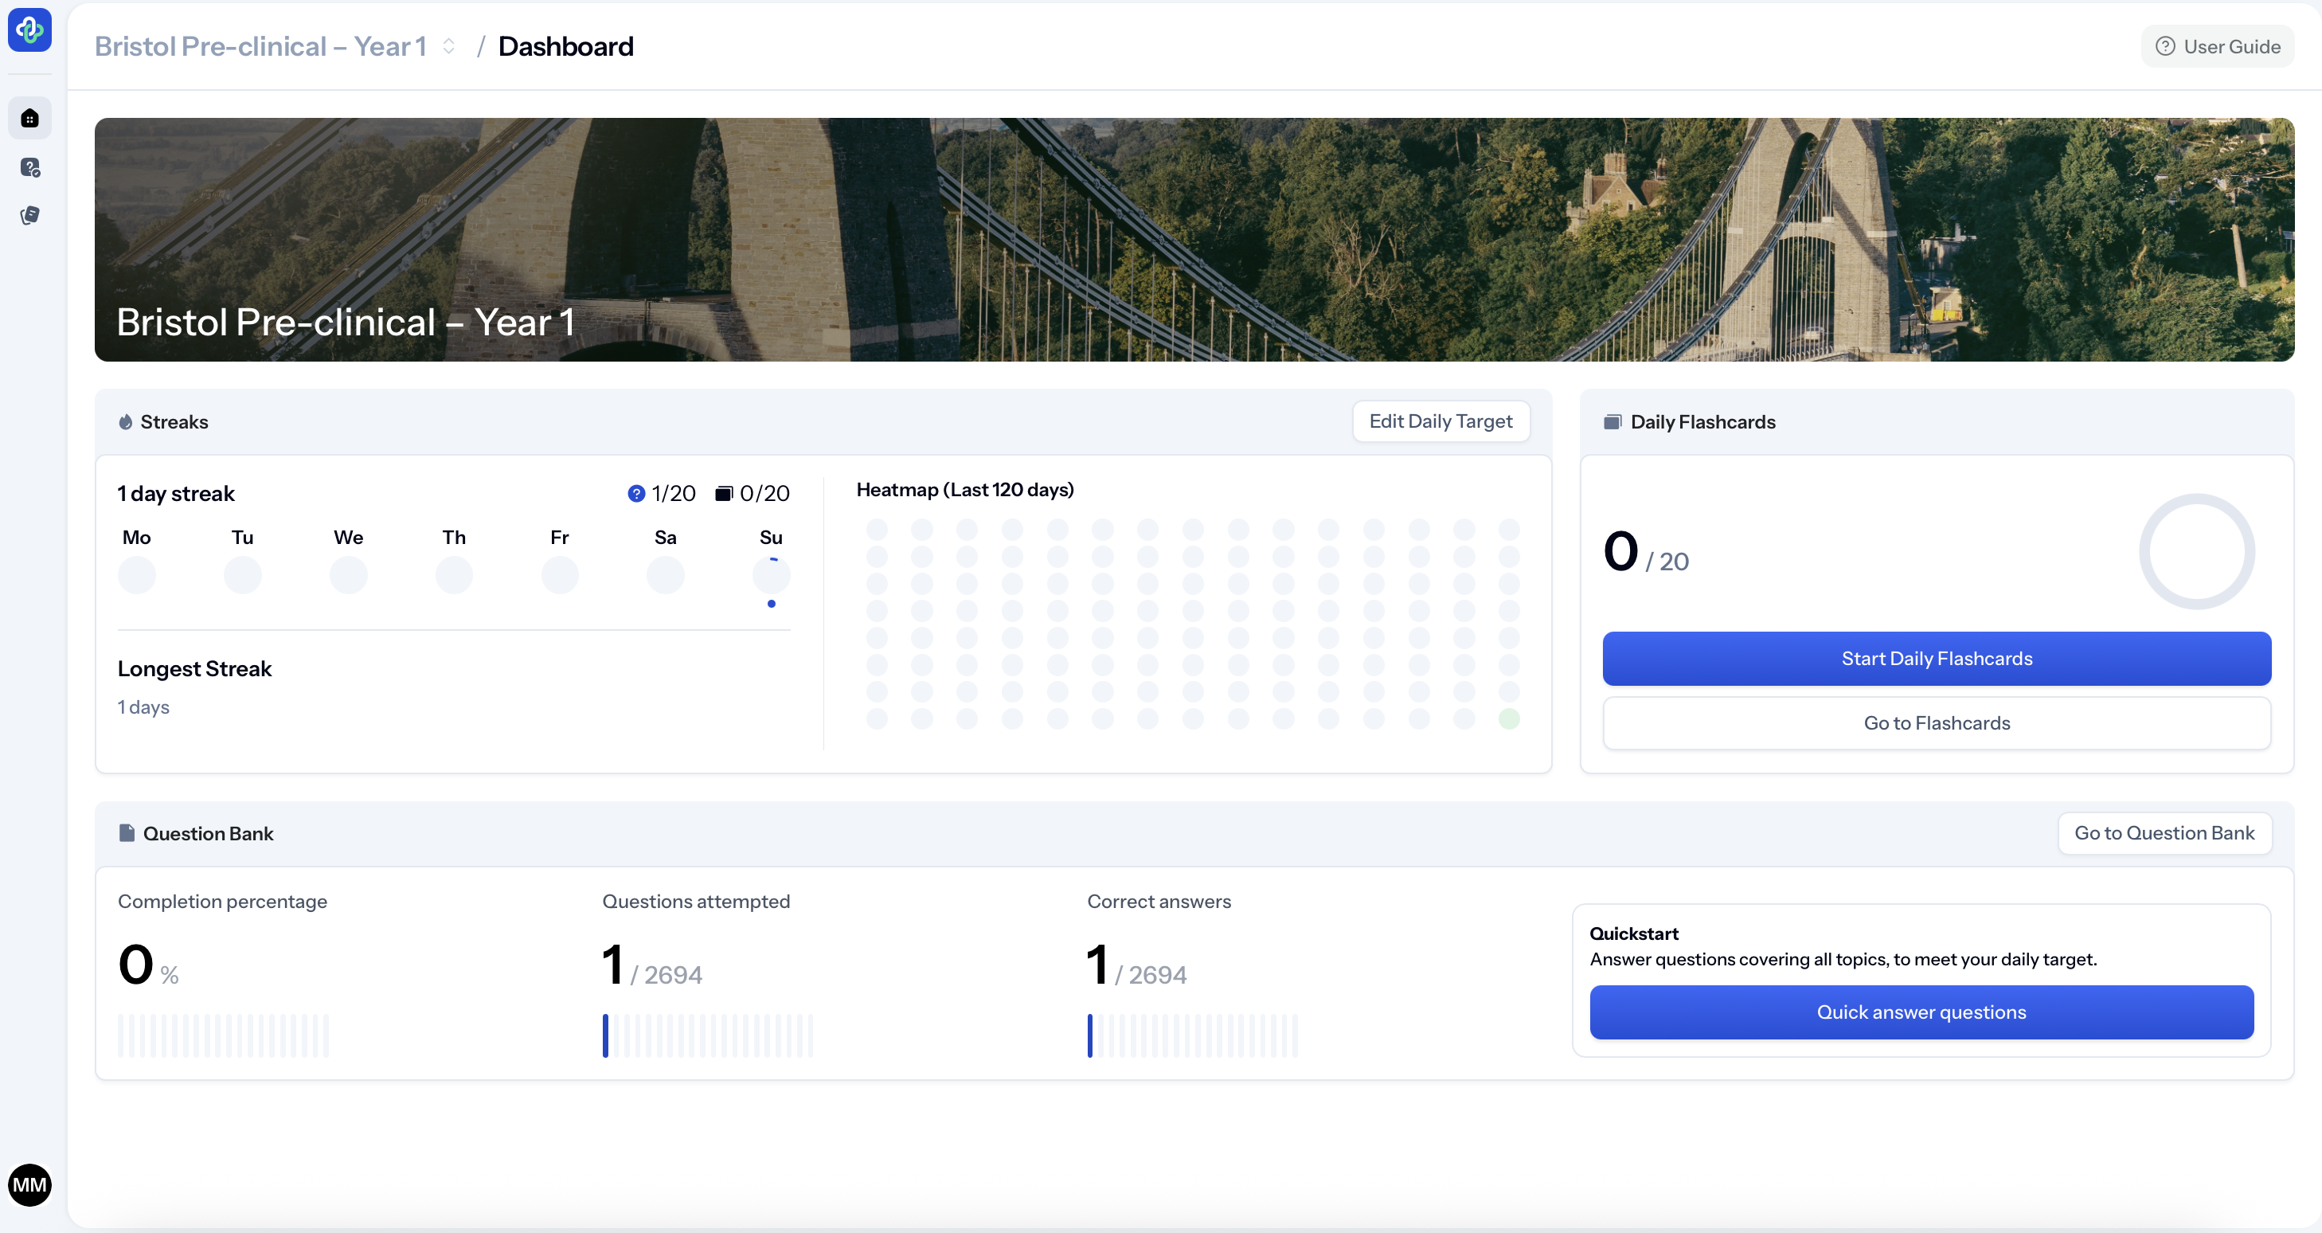Click Quick answer questions button
The image size is (2322, 1233).
[1921, 1012]
